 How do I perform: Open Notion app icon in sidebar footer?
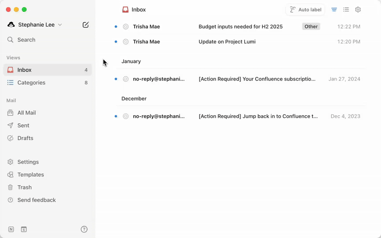pyautogui.click(x=11, y=229)
